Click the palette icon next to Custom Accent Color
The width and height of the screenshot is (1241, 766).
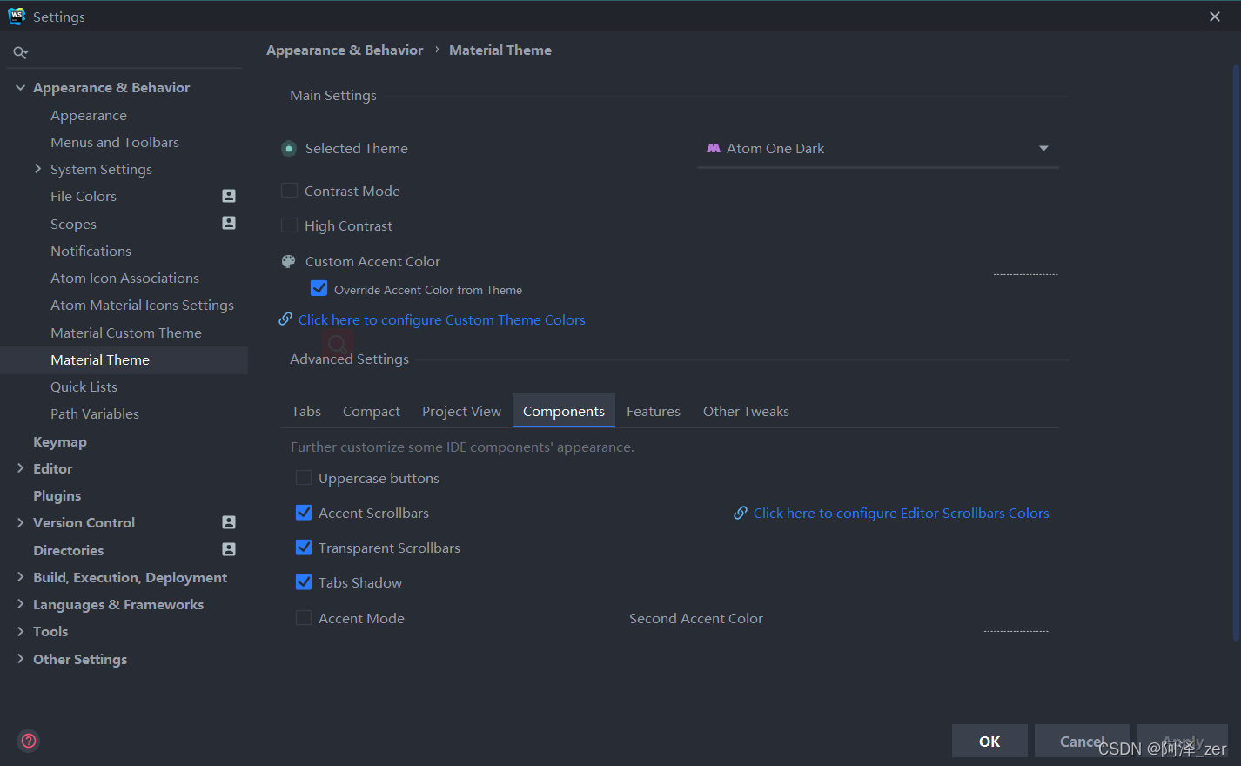289,261
